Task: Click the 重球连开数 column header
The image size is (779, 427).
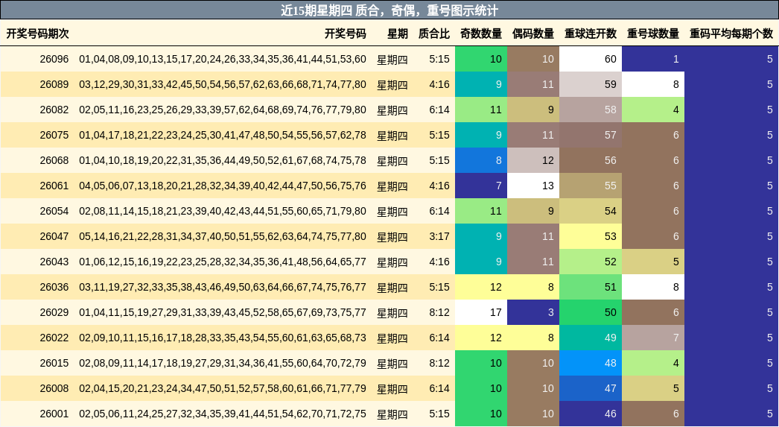Action: 591,34
